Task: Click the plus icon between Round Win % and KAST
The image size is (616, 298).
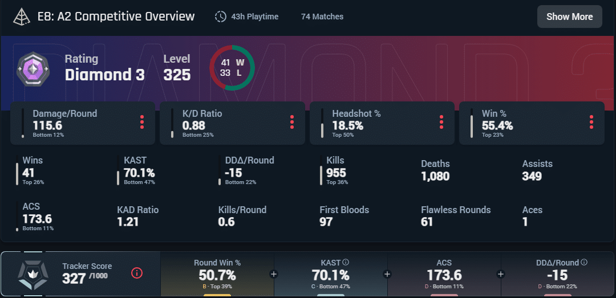Action: pos(274,273)
